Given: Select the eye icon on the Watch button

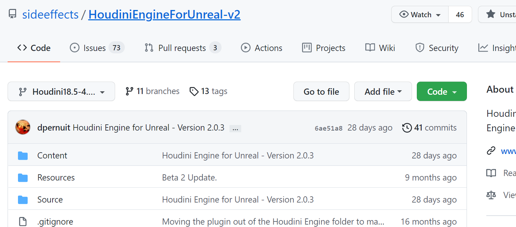Looking at the screenshot, I should point(404,14).
